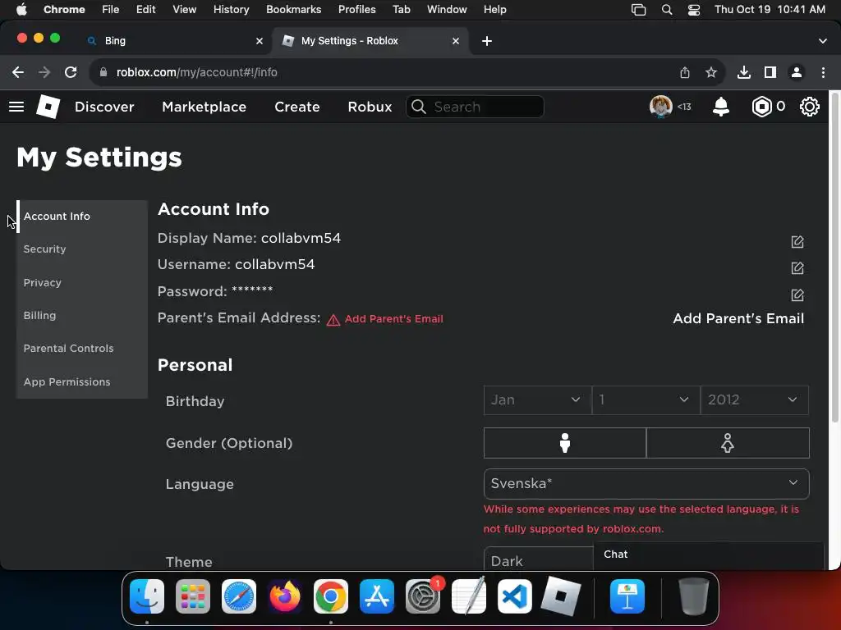
Task: Open Spotlight search in menu bar
Action: [x=667, y=10]
